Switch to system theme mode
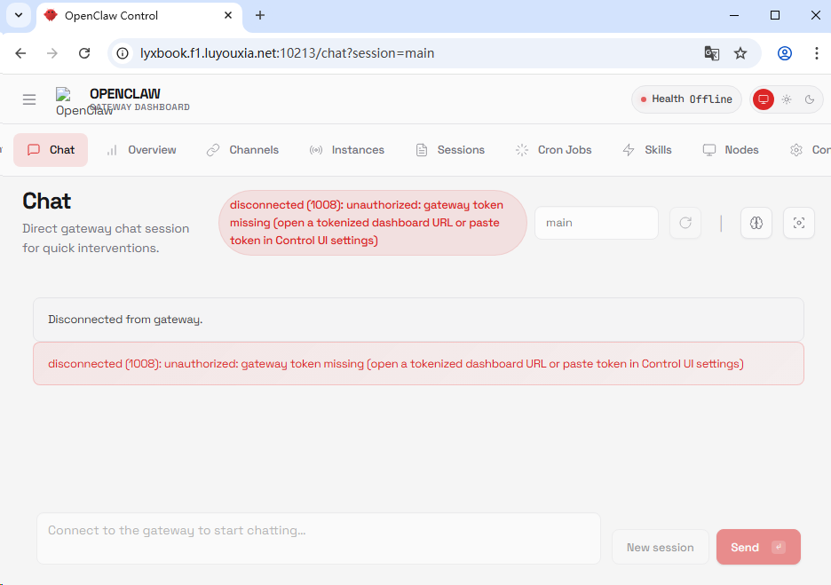 point(763,99)
